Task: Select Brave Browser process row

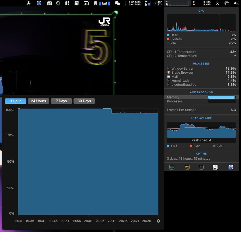Action: pos(201,72)
